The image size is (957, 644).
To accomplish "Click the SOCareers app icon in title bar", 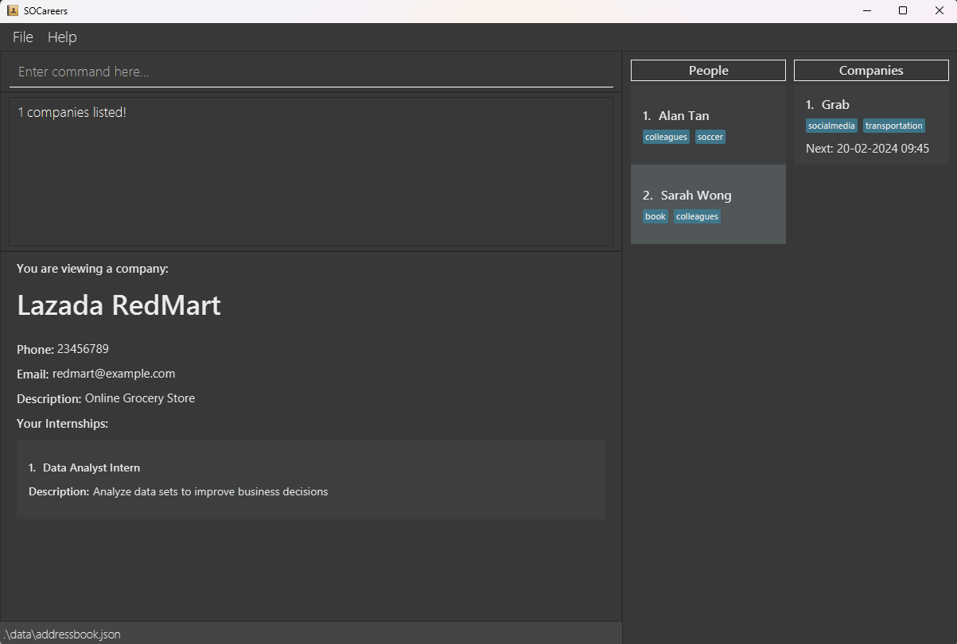I will [x=13, y=11].
